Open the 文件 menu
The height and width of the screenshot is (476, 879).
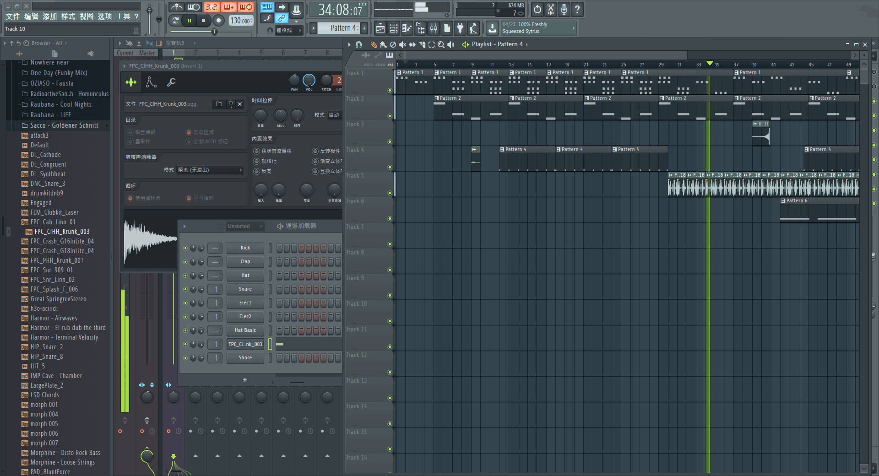pyautogui.click(x=12, y=16)
